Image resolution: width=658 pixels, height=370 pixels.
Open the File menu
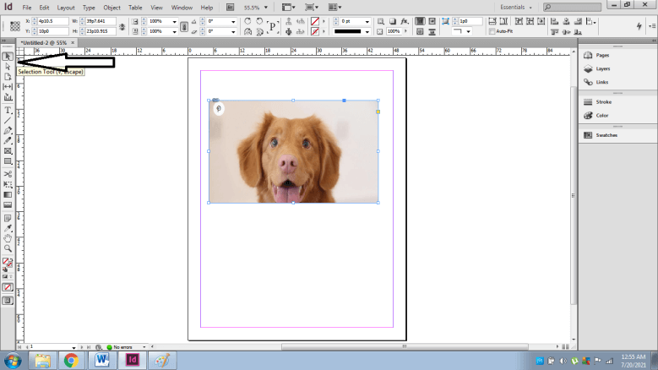point(26,8)
